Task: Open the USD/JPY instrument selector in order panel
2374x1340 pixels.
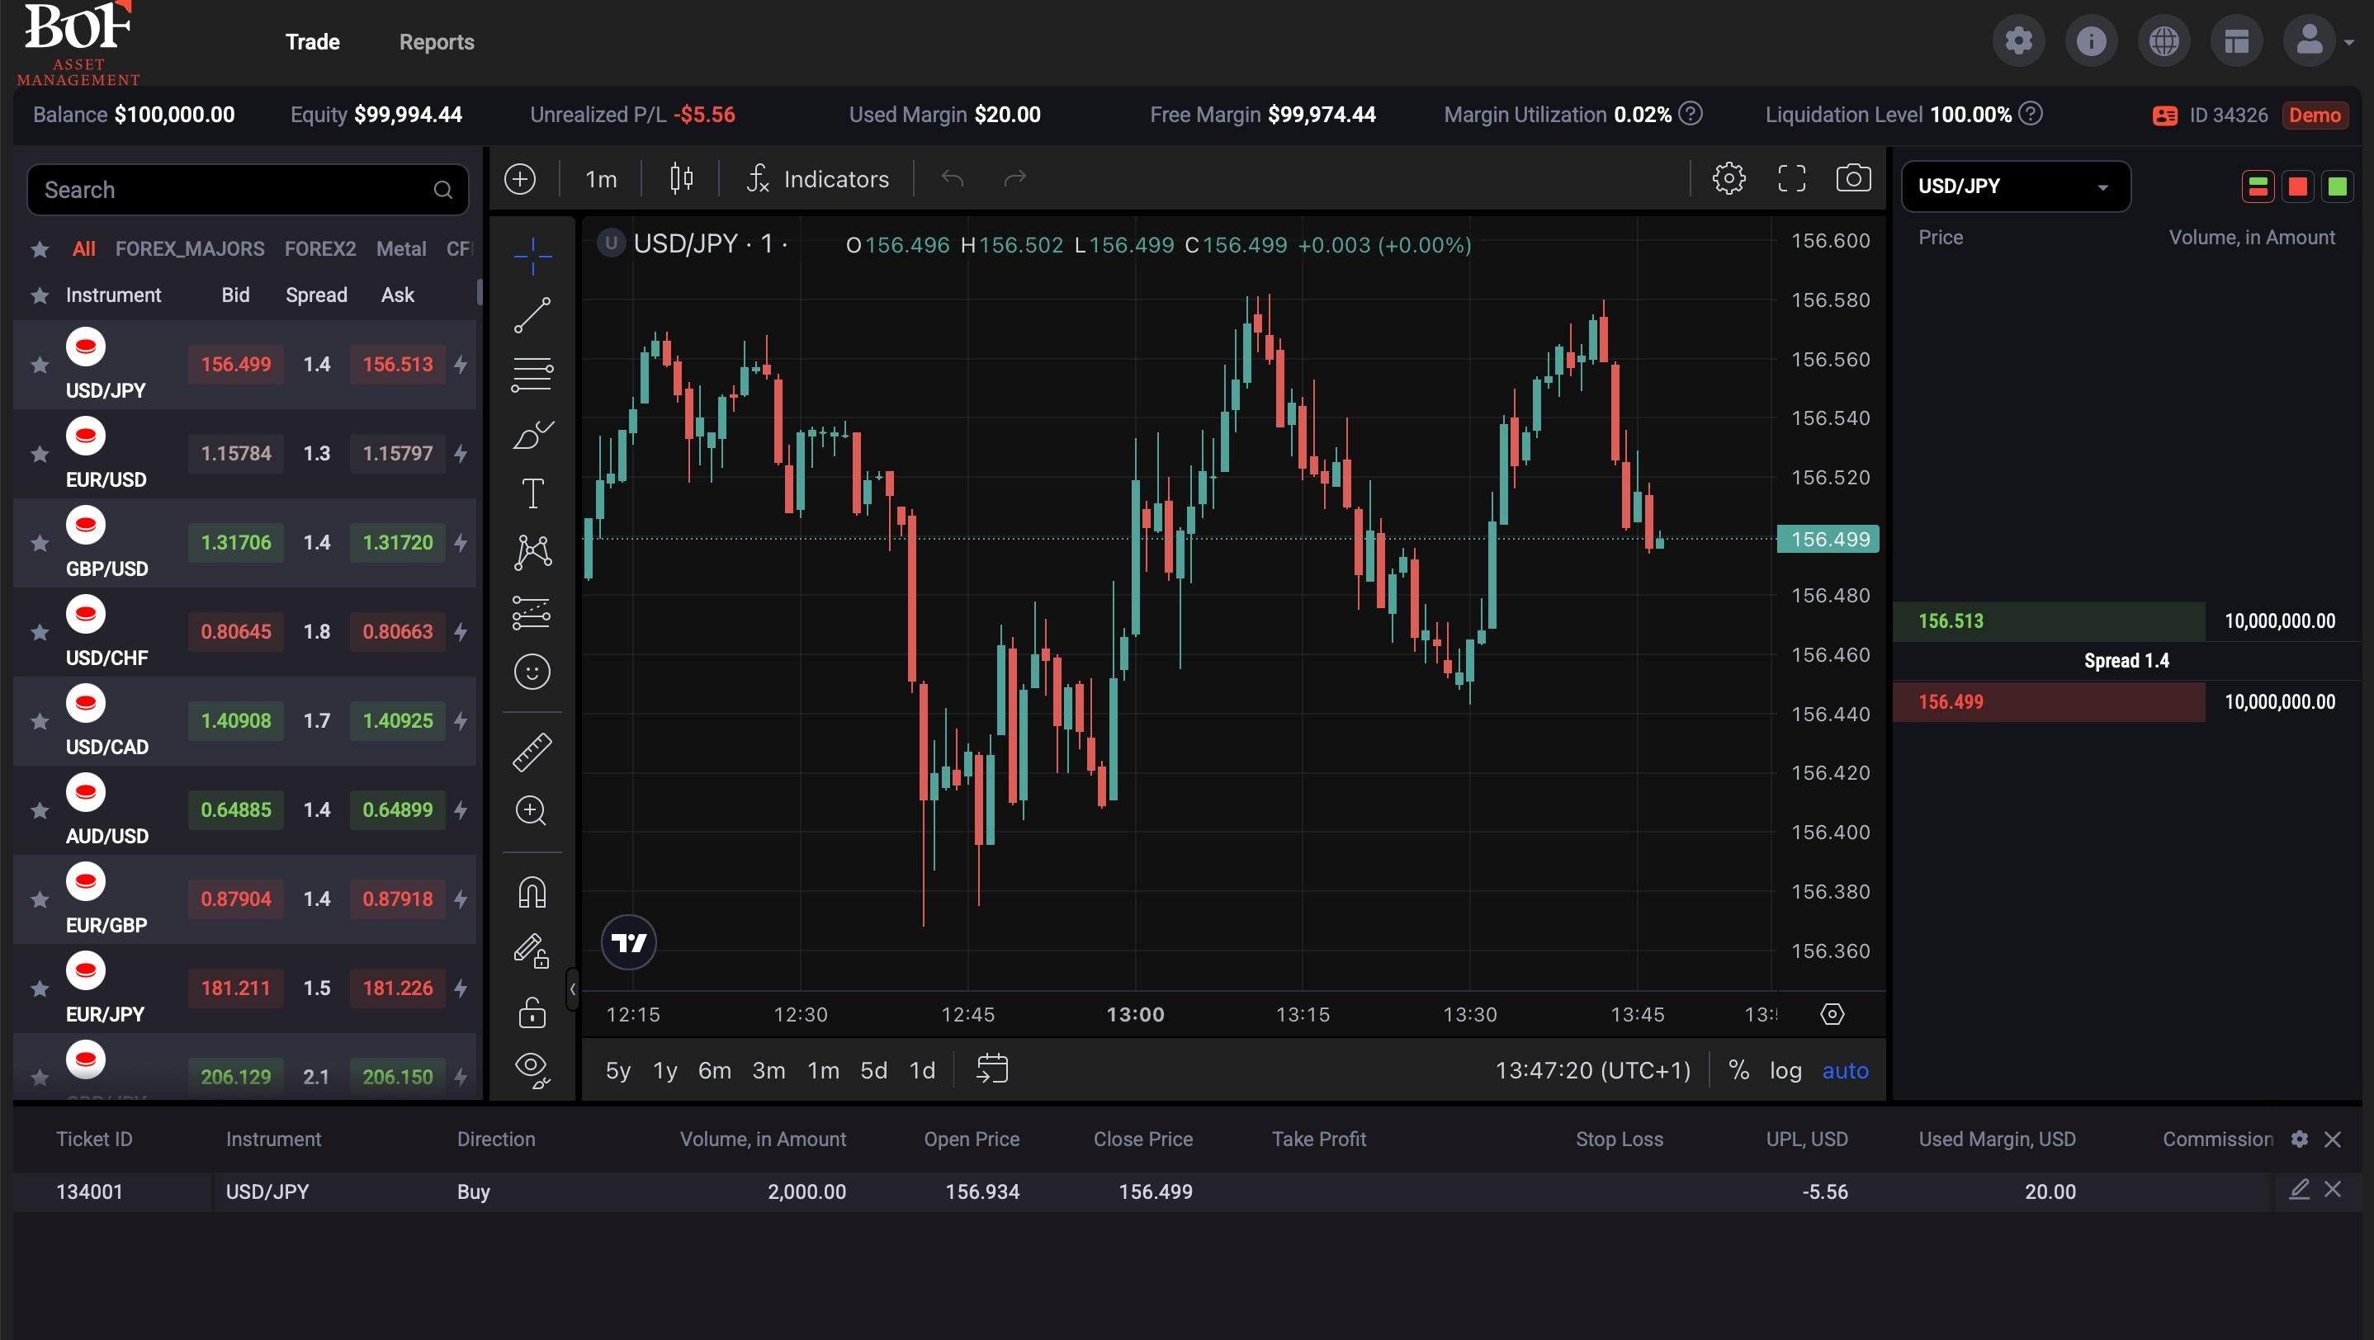Action: [2017, 186]
